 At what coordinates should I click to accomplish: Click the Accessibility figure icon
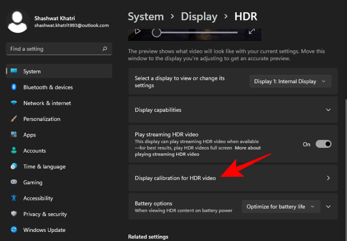(14, 198)
